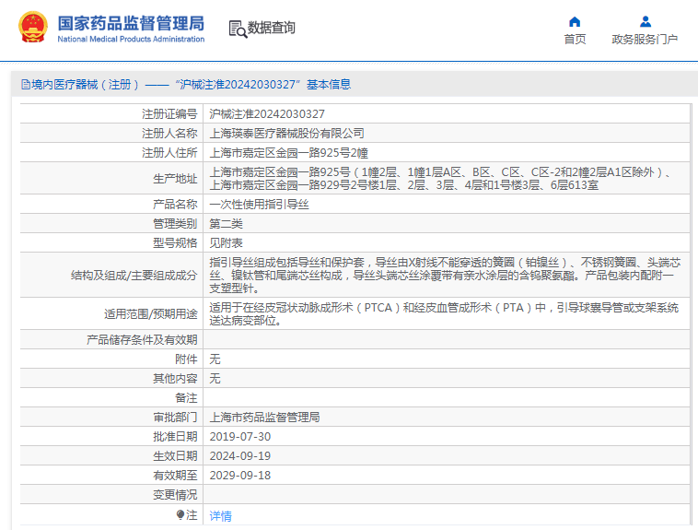Click the National Medical Products Administration subtitle
This screenshot has width=698, height=530.
coord(131,40)
